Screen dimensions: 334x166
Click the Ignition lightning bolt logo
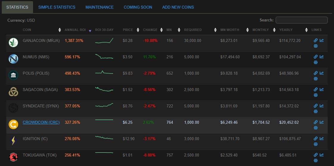13,141
